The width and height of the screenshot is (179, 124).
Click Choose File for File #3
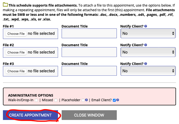point(16,71)
